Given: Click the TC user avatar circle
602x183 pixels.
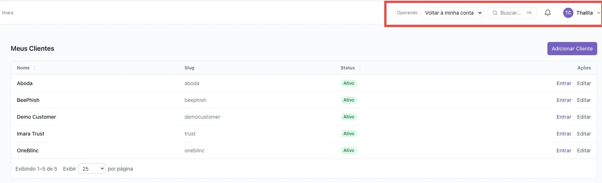Looking at the screenshot, I should [x=568, y=13].
